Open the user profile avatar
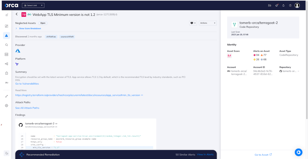The height and width of the screenshot is (159, 308). [297, 5]
